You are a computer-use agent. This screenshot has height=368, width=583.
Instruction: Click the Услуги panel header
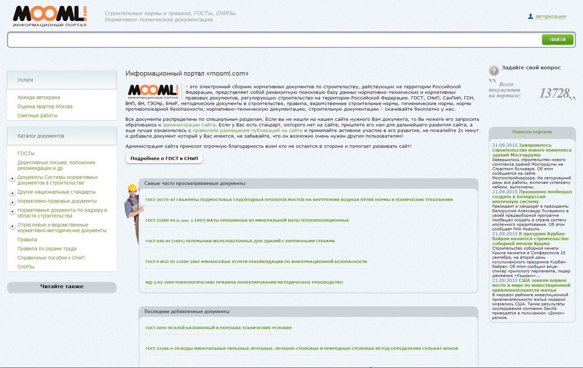tap(62, 80)
